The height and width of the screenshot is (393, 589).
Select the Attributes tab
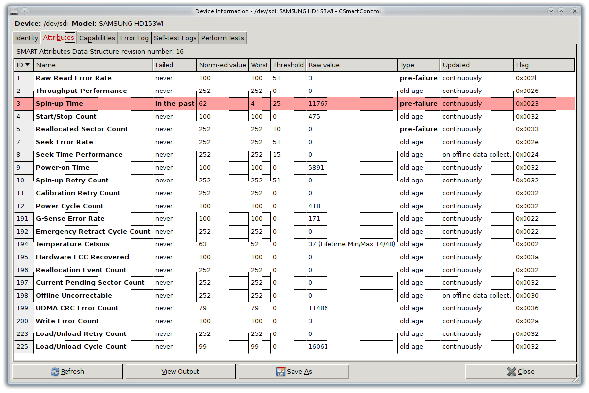(59, 37)
